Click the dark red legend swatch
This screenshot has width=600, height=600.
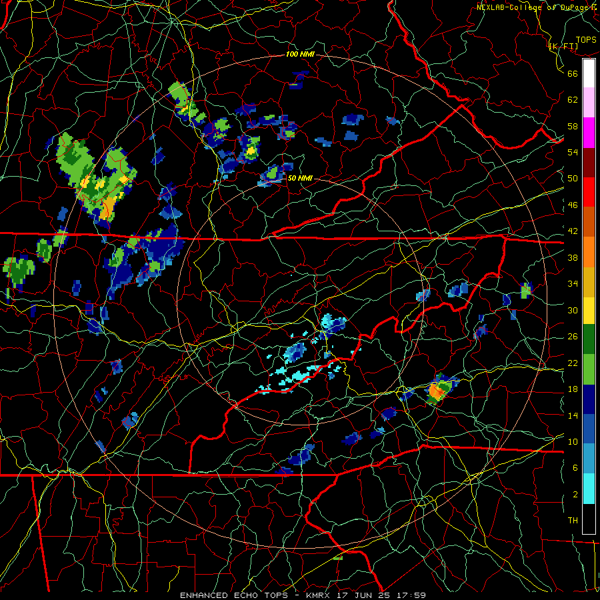[589, 163]
